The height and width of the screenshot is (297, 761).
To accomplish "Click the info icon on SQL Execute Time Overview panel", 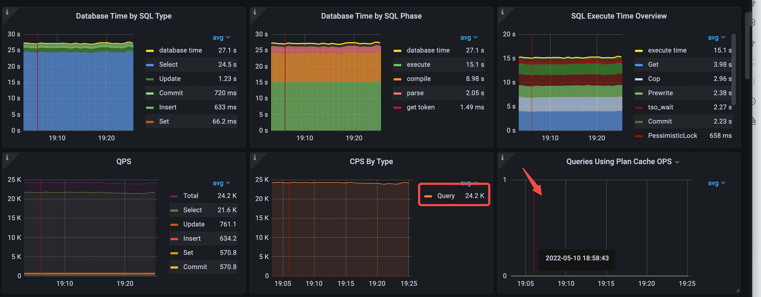I will [x=502, y=12].
